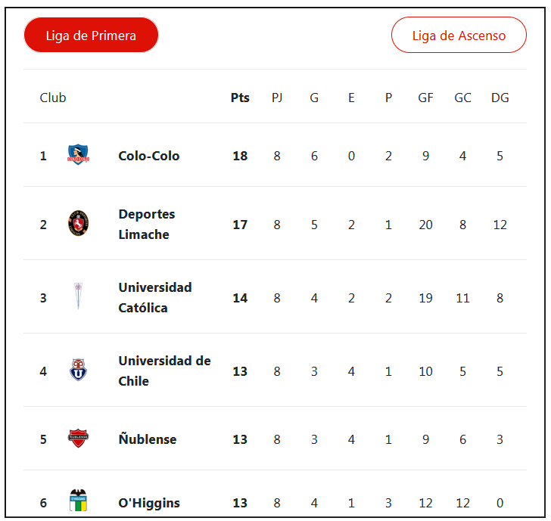Open the Ñublense team name link

[x=148, y=439]
